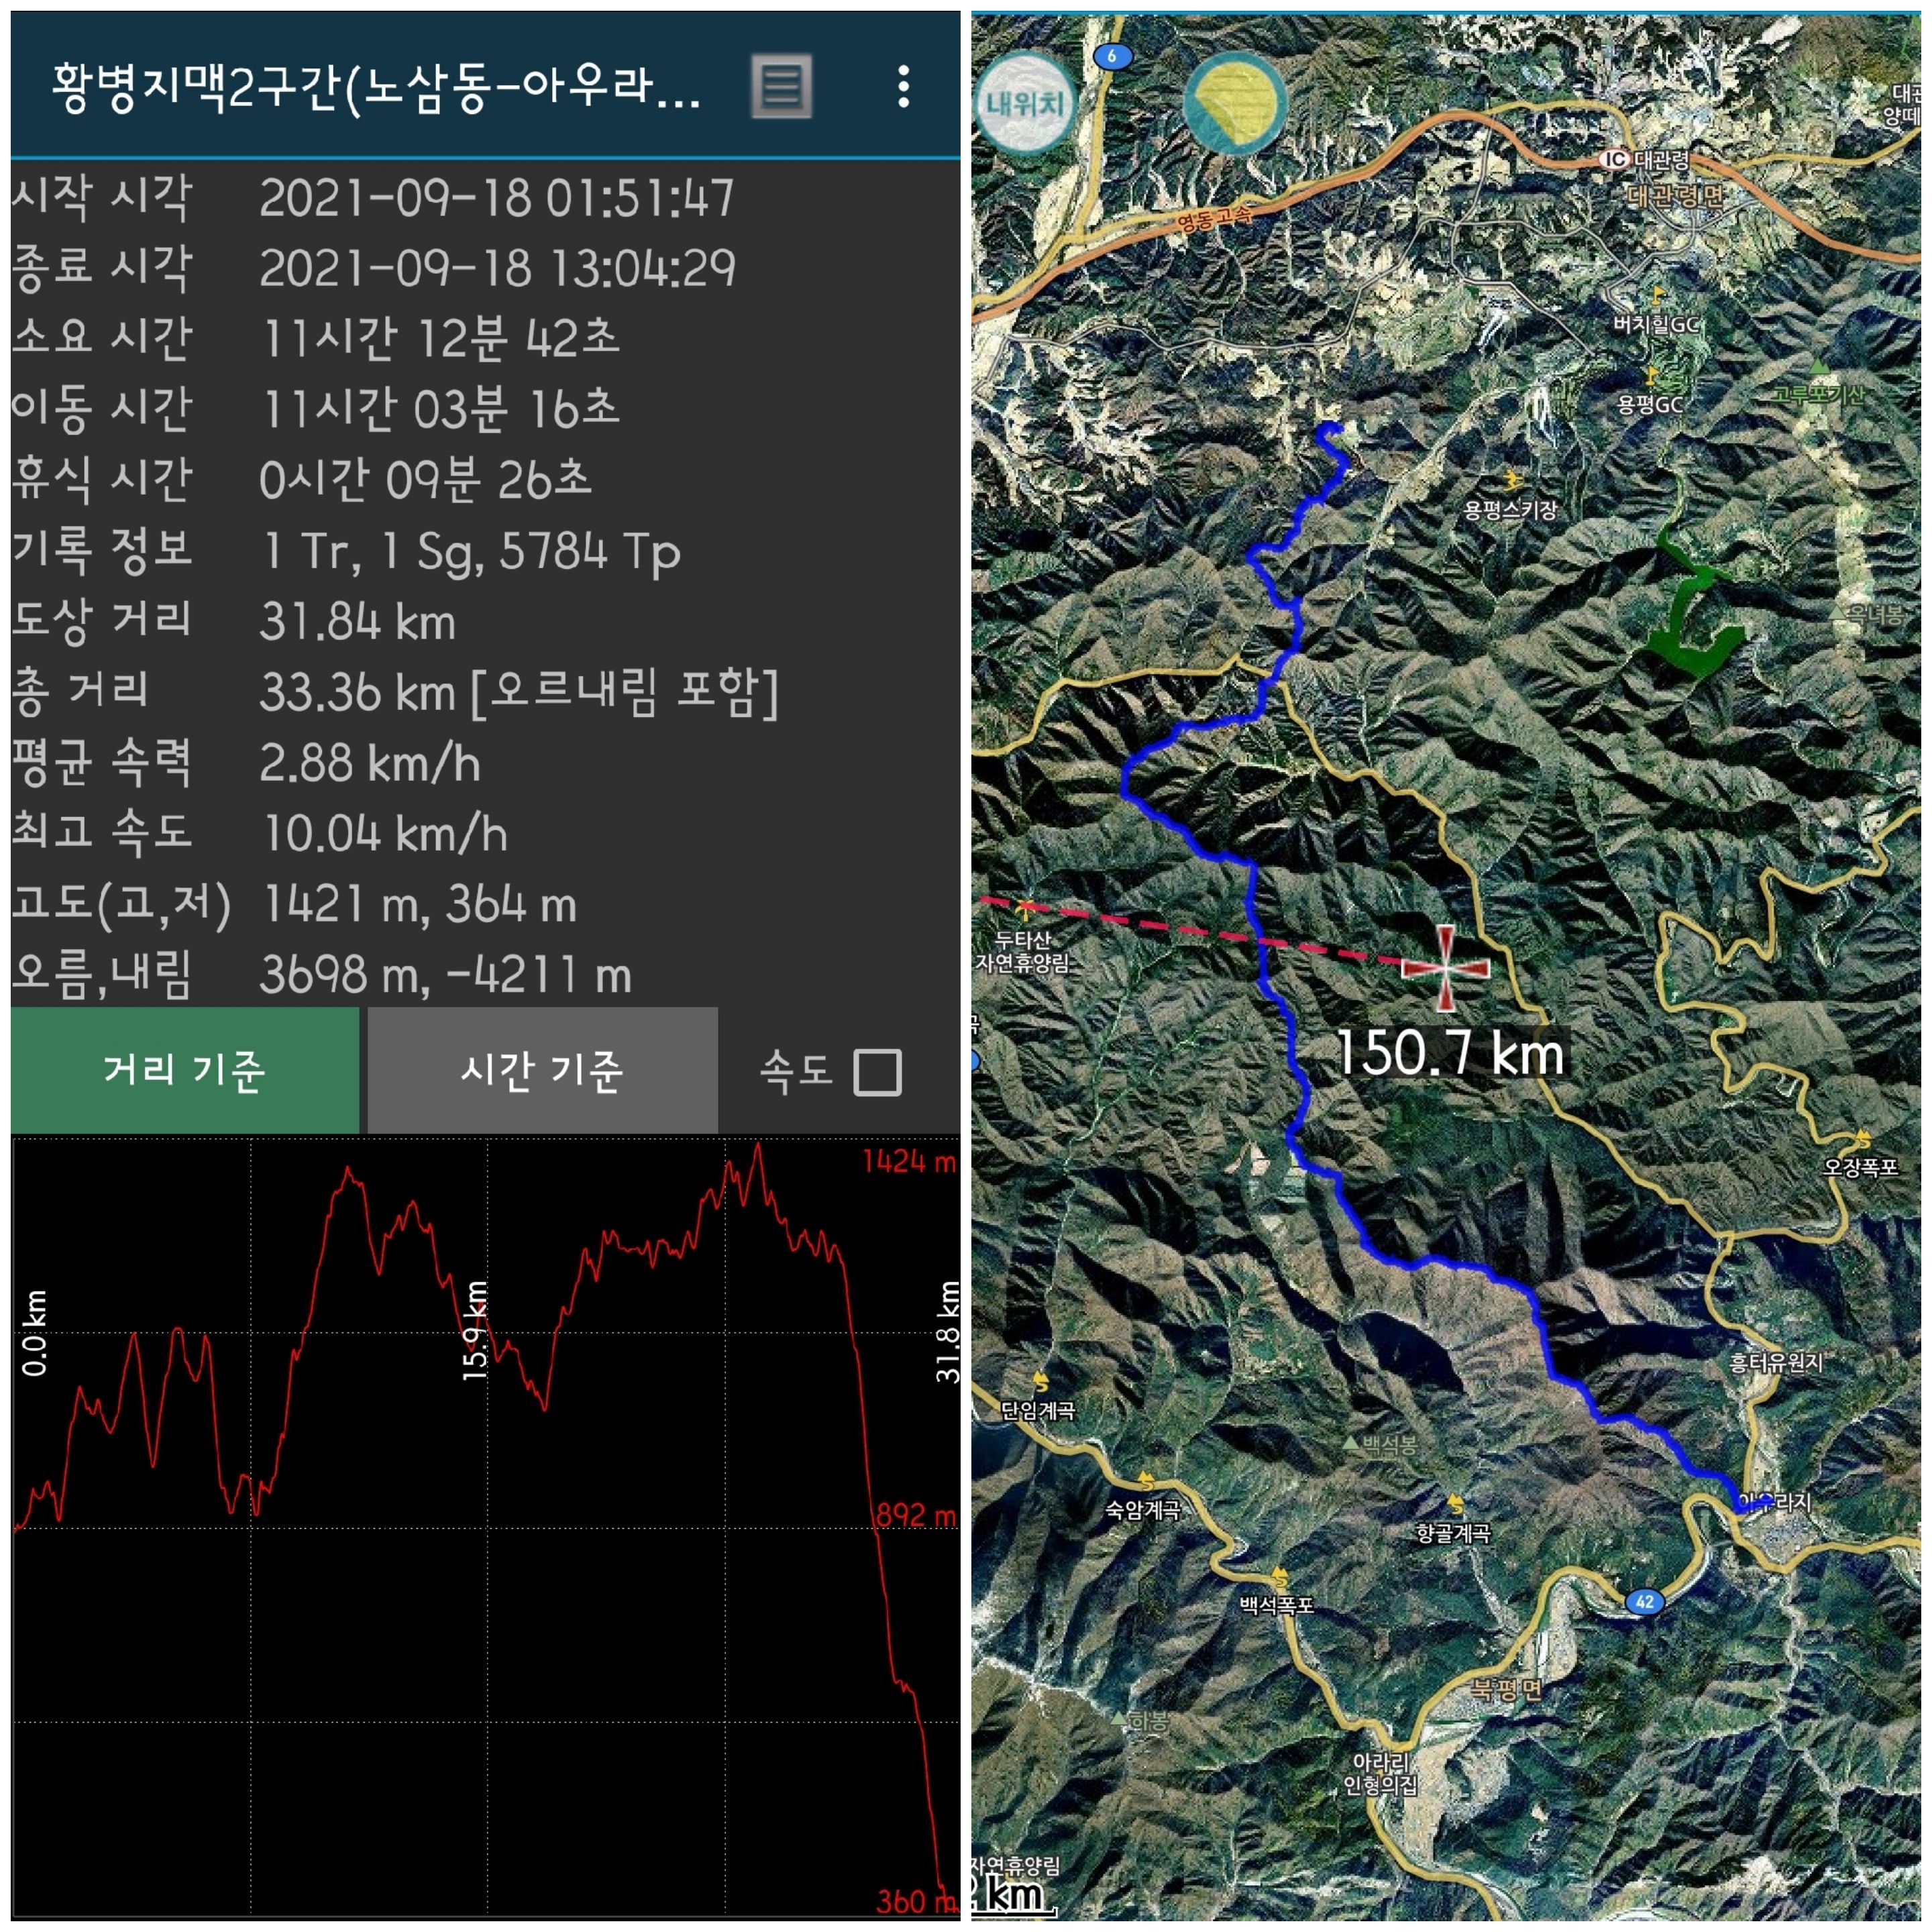The image size is (1932, 1932).
Task: Tap the yellow round map layer icon
Action: 1234,103
